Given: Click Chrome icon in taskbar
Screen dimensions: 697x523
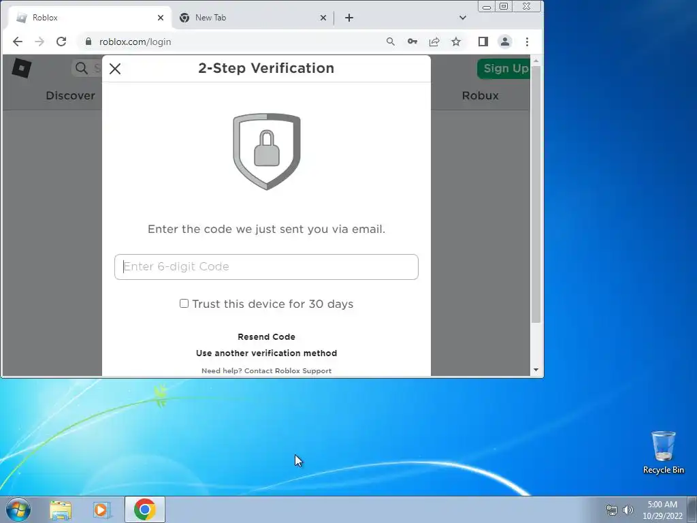Looking at the screenshot, I should point(145,509).
